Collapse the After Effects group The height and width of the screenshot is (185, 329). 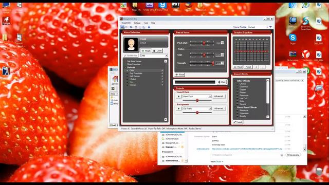235,81
